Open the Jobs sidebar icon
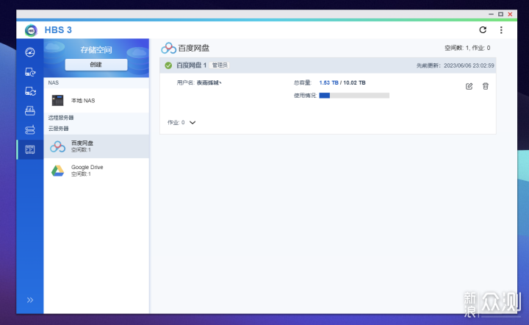 tap(30, 111)
